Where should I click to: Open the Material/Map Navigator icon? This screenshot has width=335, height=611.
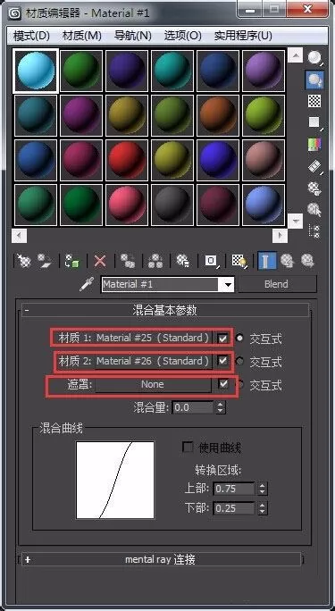[314, 231]
